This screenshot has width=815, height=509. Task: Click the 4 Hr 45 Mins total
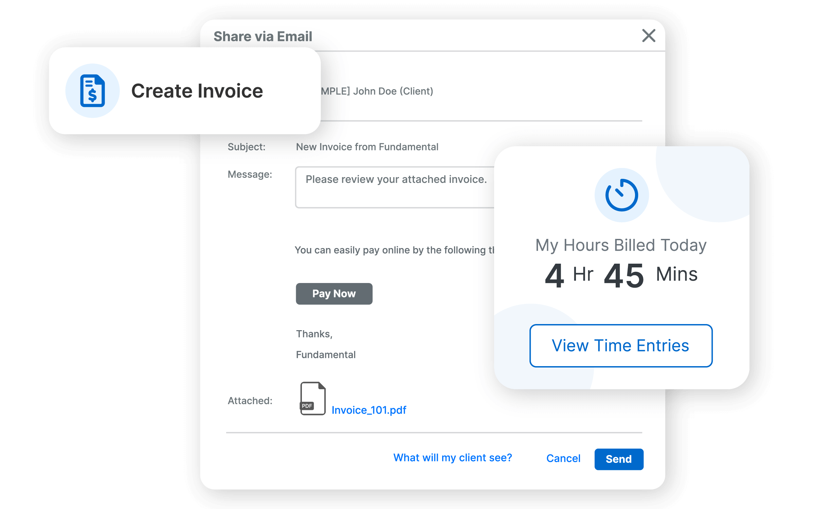click(621, 275)
